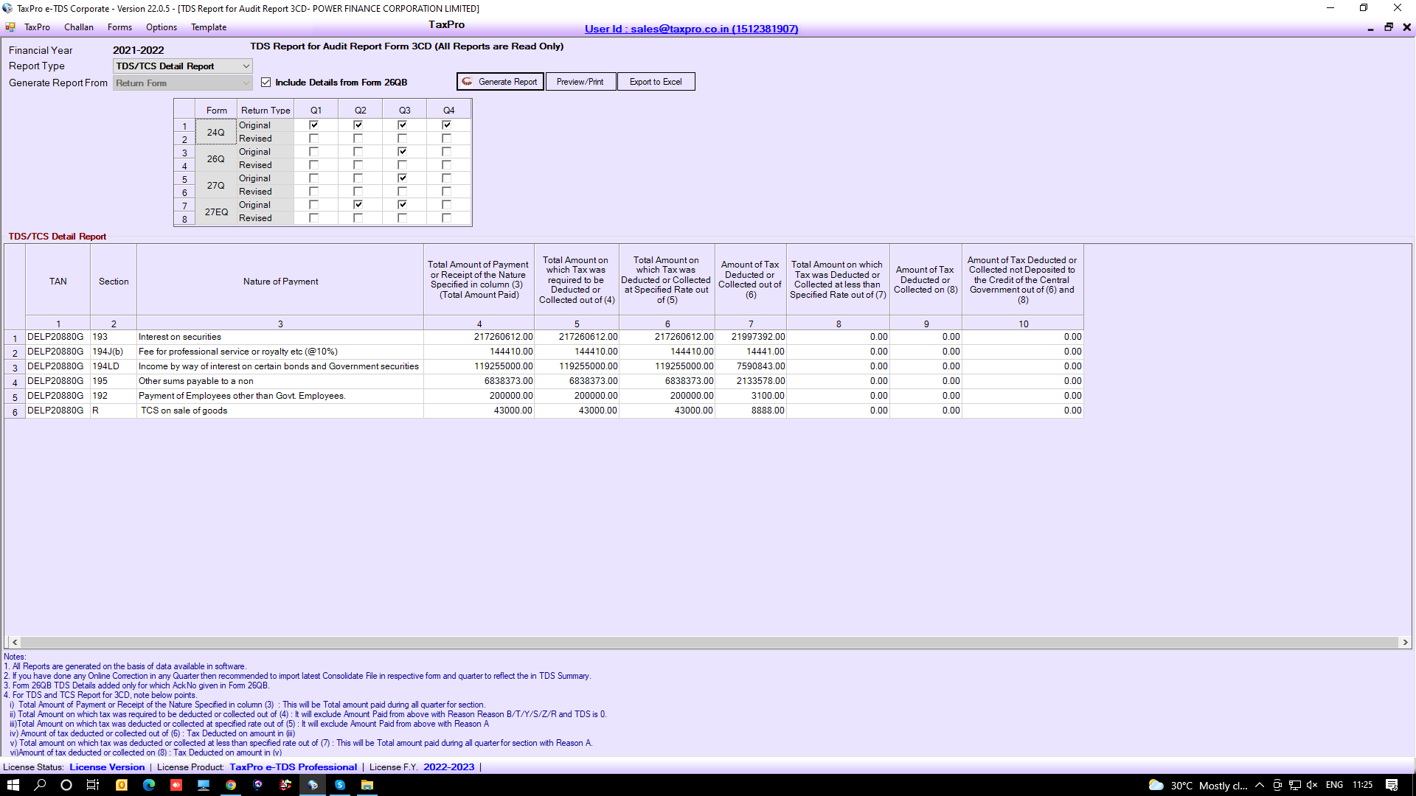Restore the inner report window
Screen dimensions: 1416x796
pos(1389,27)
